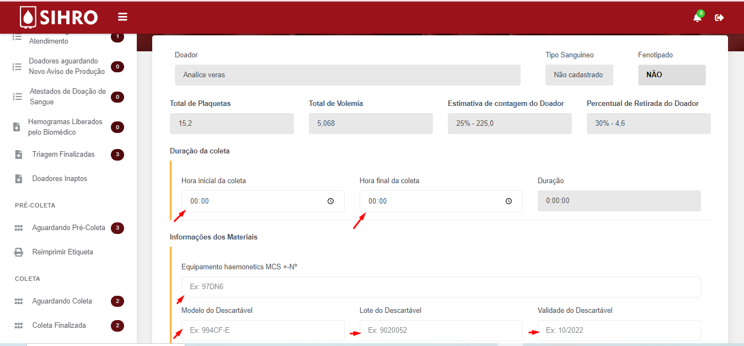The width and height of the screenshot is (744, 346).
Task: Open Aguardando Pré-Coleta menu item
Action: [68, 228]
